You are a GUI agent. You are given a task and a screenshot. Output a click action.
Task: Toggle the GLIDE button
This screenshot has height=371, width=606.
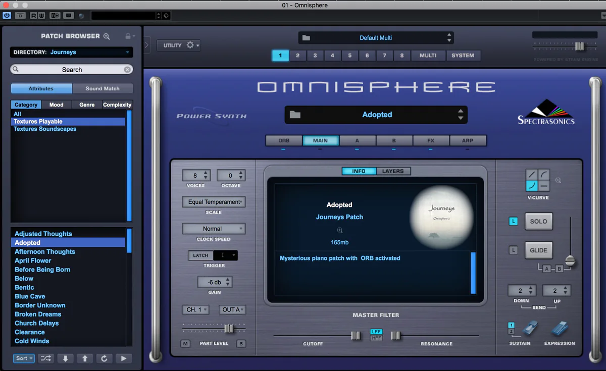point(538,250)
